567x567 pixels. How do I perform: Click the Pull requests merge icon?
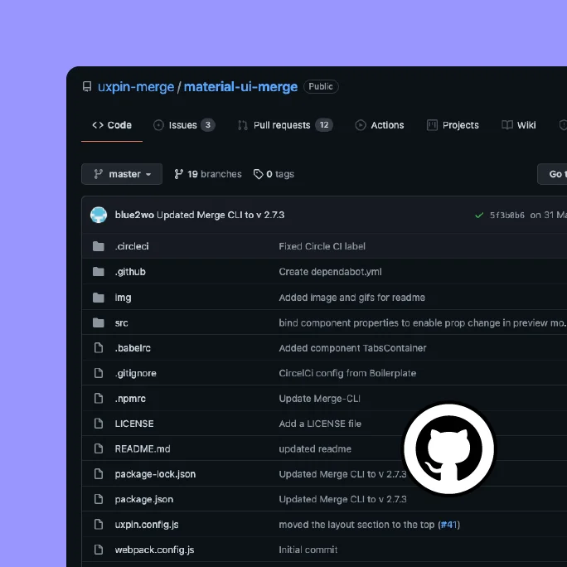243,125
